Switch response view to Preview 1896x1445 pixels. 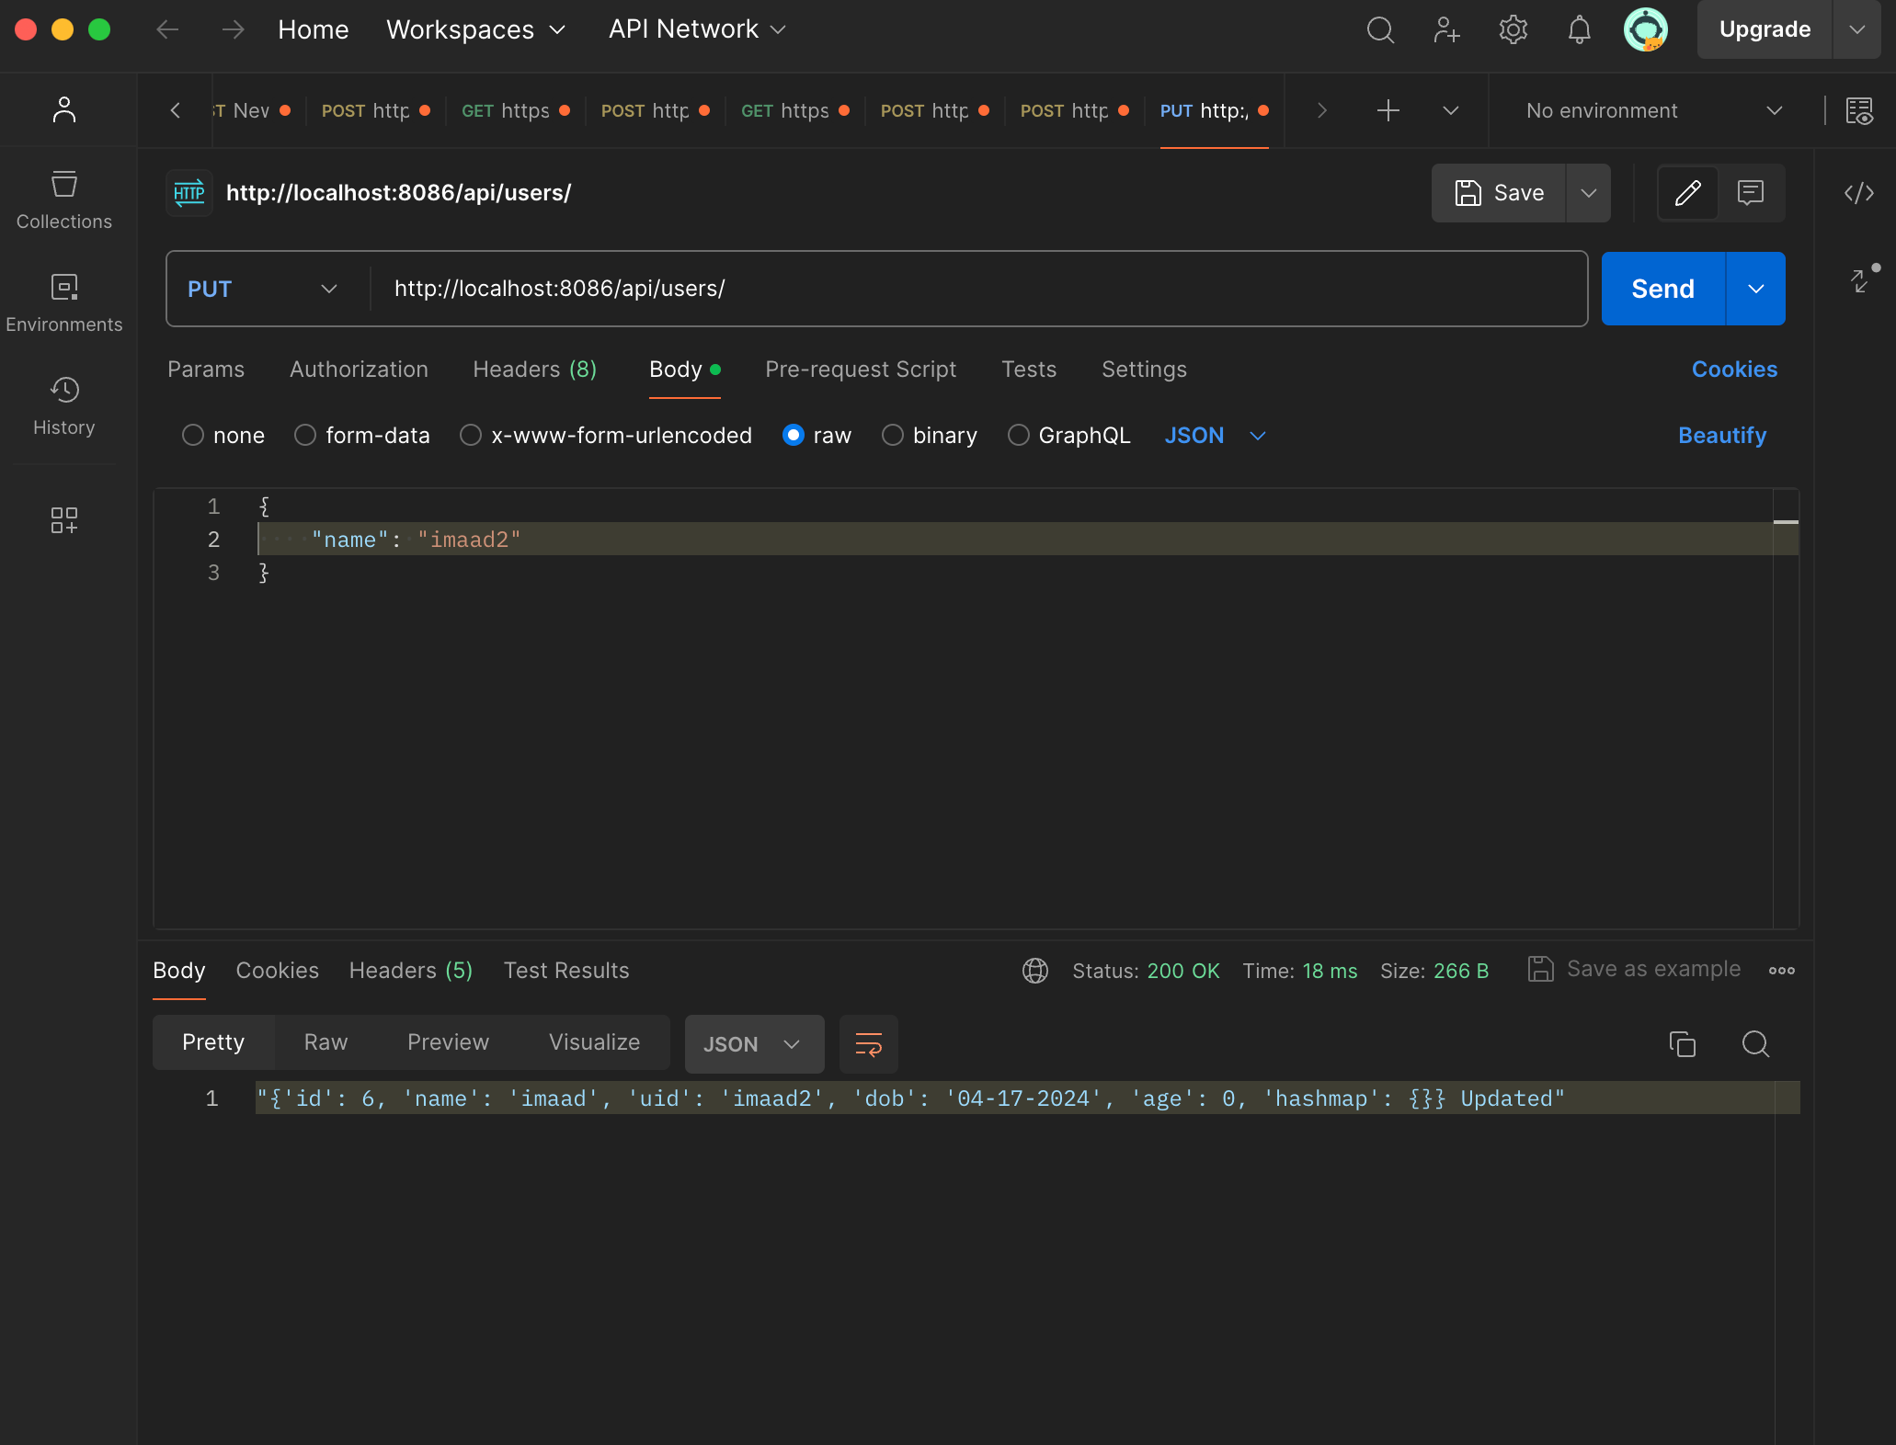[448, 1042]
